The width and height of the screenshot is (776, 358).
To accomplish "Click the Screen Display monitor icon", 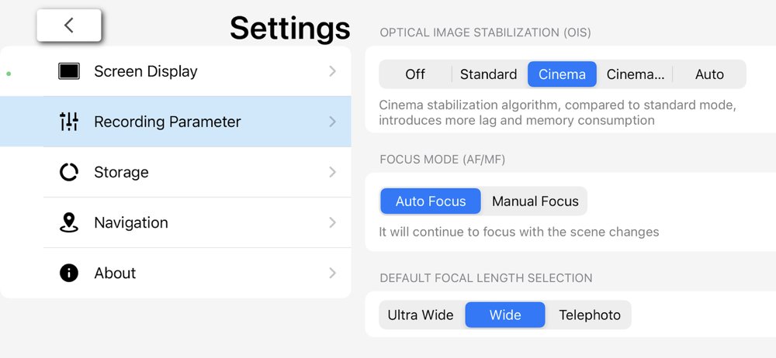I will coord(69,71).
